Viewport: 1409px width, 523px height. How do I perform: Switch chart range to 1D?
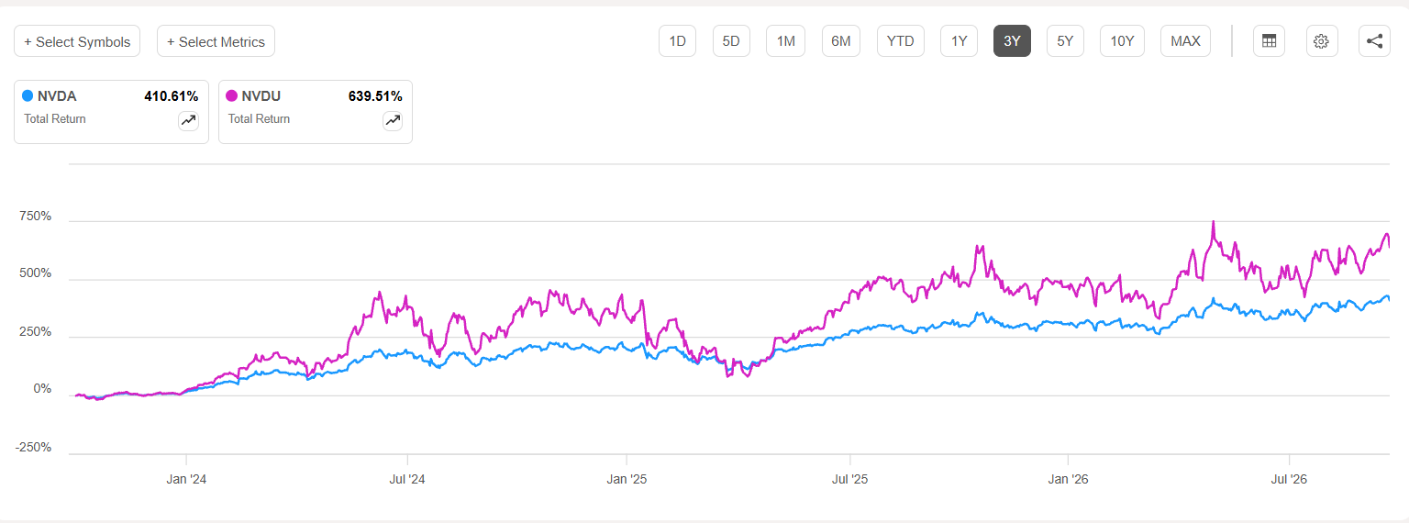(x=677, y=41)
